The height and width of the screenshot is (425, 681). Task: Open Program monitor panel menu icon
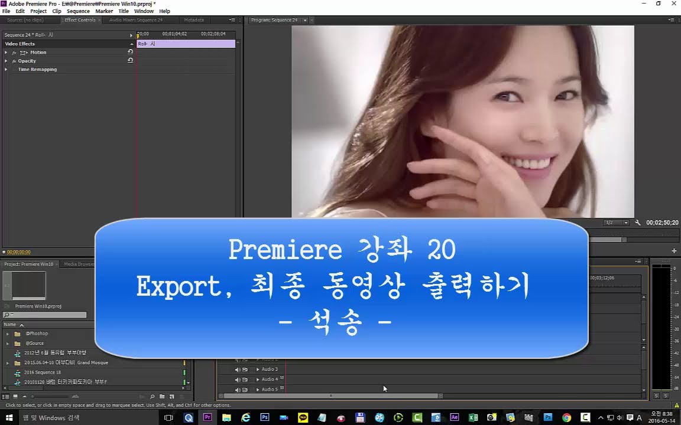[x=672, y=20]
